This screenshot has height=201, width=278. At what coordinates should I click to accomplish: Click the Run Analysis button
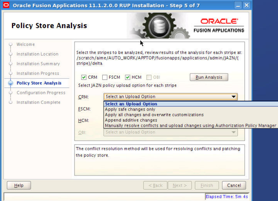(x=209, y=77)
